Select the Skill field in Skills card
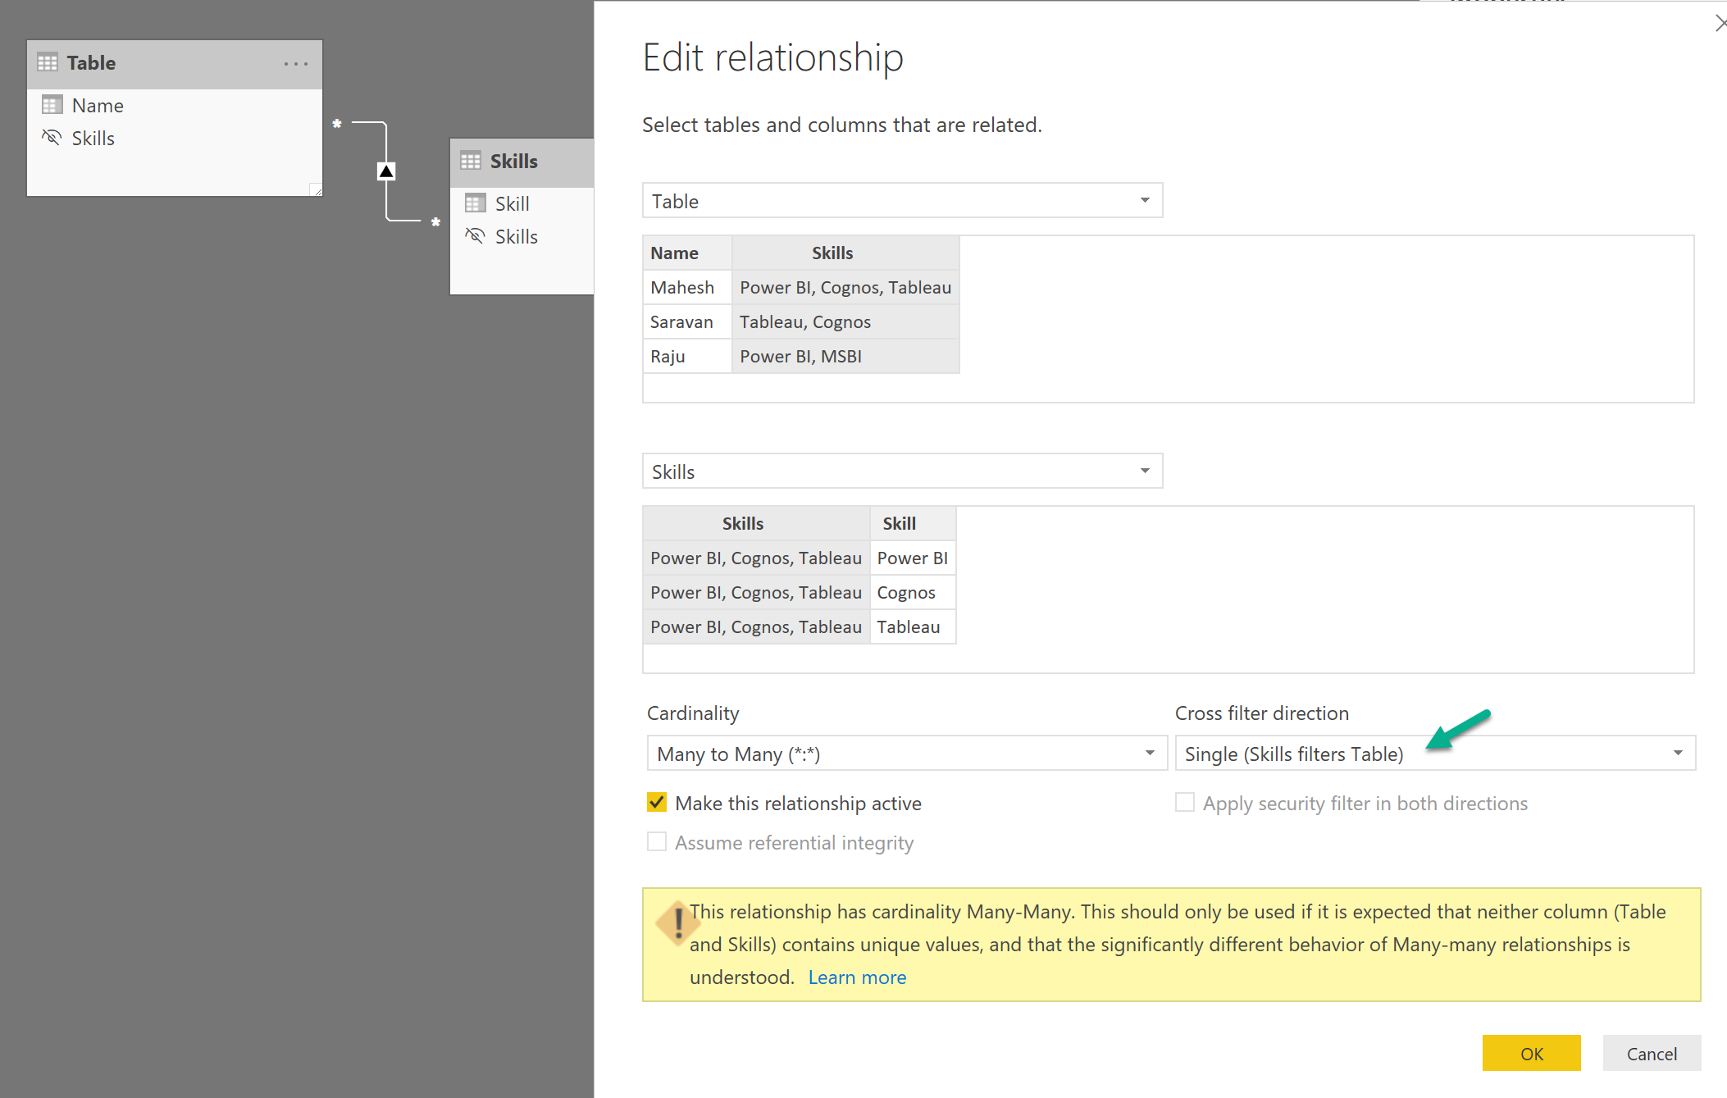 pos(513,203)
